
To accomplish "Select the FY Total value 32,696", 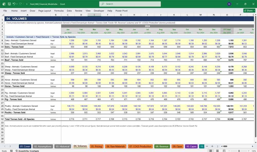I will (x=230, y=119).
